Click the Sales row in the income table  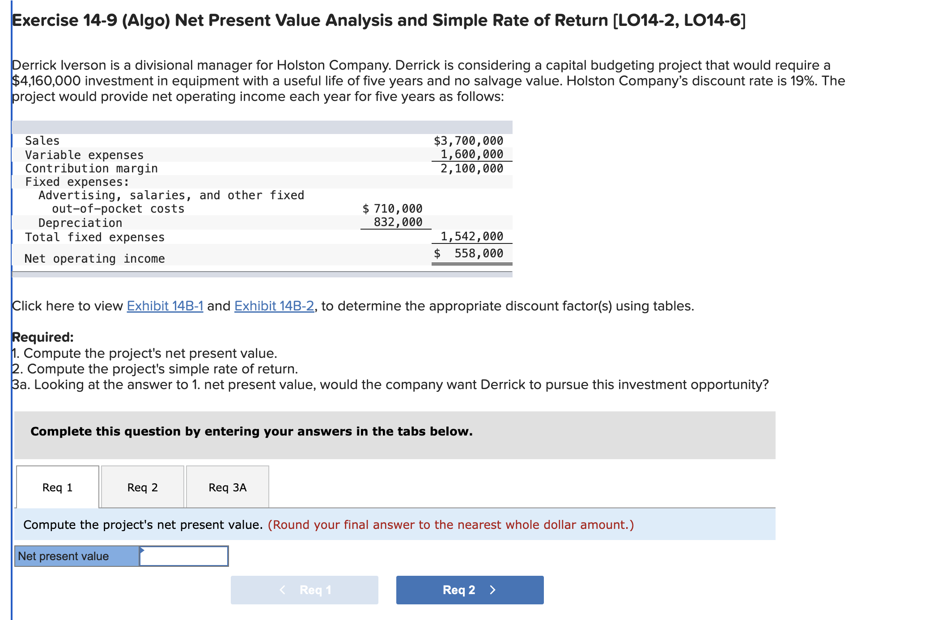[x=42, y=141]
